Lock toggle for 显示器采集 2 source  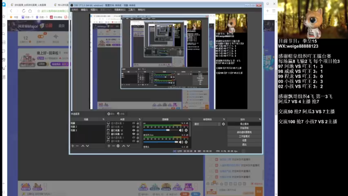137,138
